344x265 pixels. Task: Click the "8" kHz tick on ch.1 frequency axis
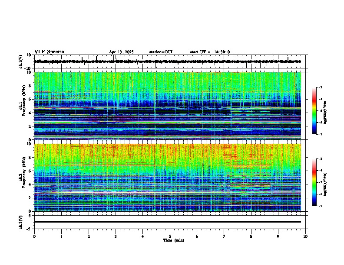(30, 86)
